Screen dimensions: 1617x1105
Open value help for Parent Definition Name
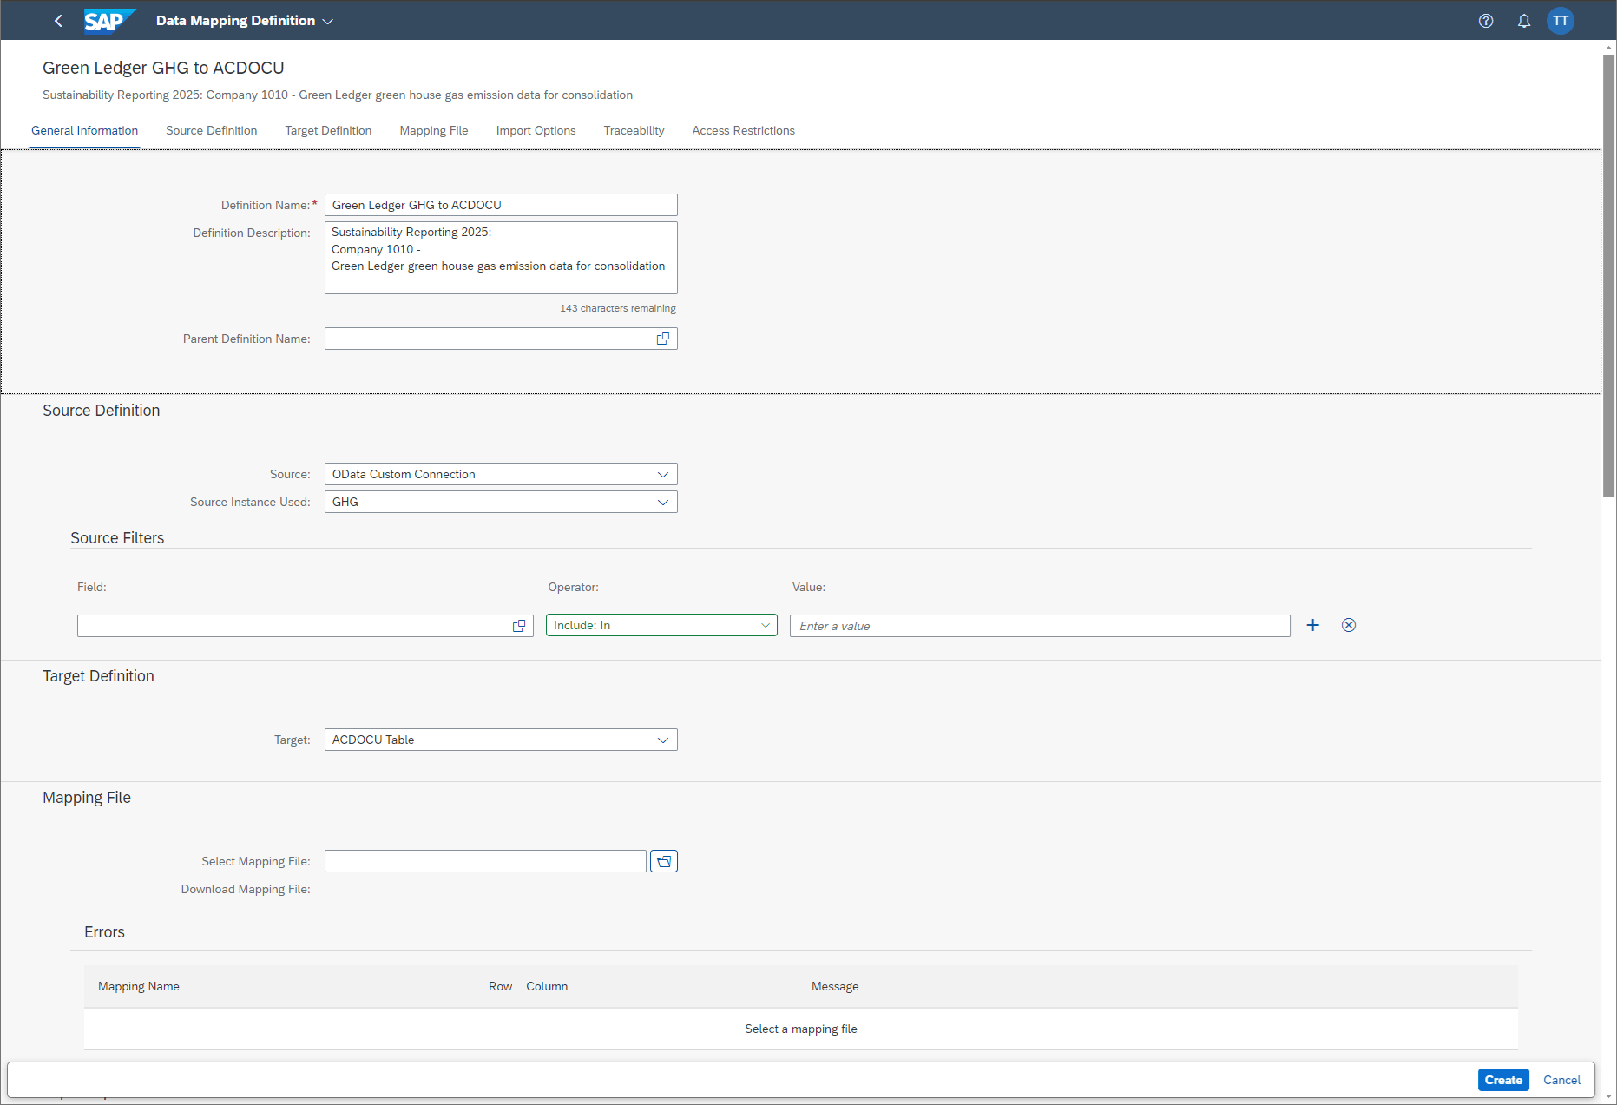tap(663, 339)
